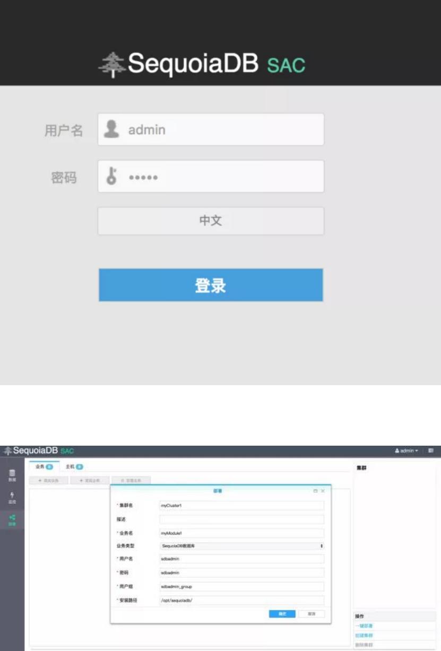Click the dialog 密码 field with sdbadmin
Viewport: 441px width, 651px height.
(241, 572)
